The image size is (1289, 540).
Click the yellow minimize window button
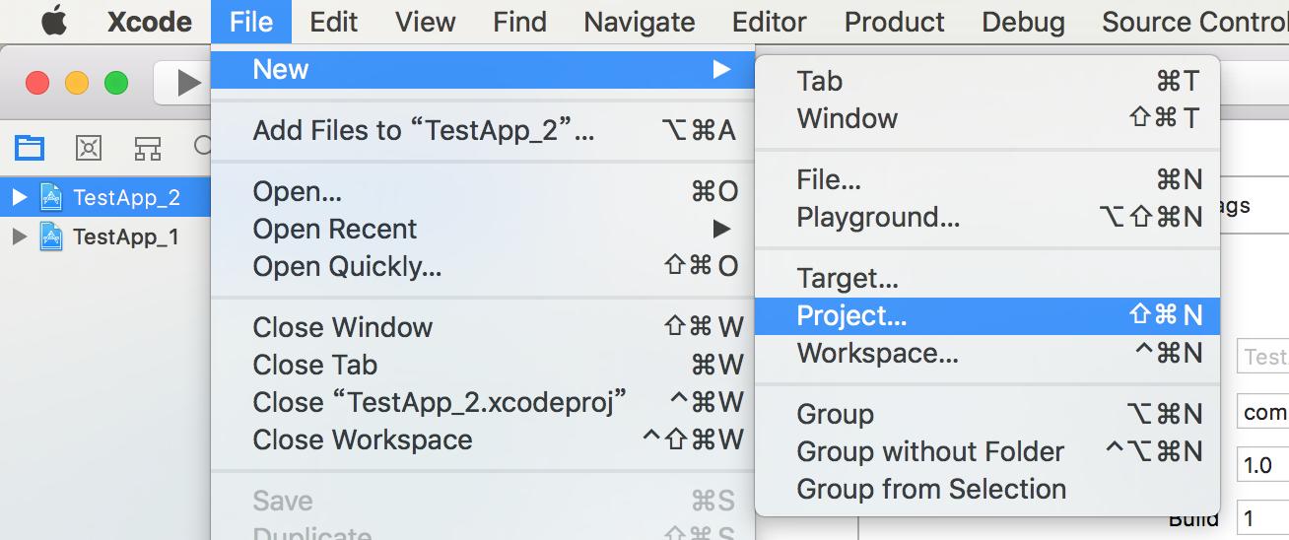[77, 84]
